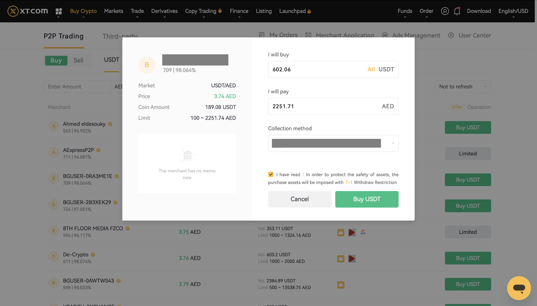Viewport: 537px width, 306px height.
Task: Select the USDT coin tab
Action: [111, 60]
